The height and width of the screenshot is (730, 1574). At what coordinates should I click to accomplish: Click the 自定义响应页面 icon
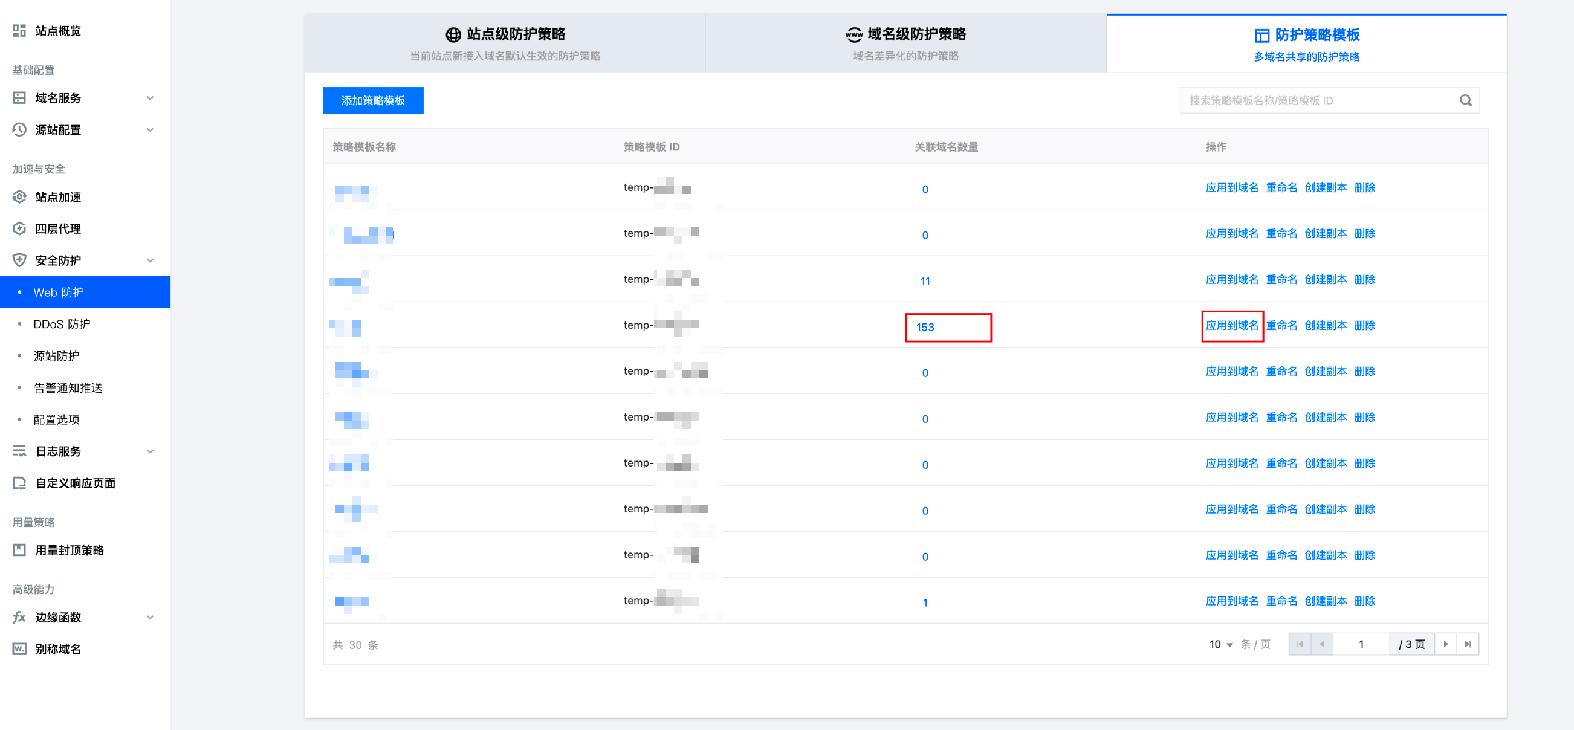(x=19, y=483)
